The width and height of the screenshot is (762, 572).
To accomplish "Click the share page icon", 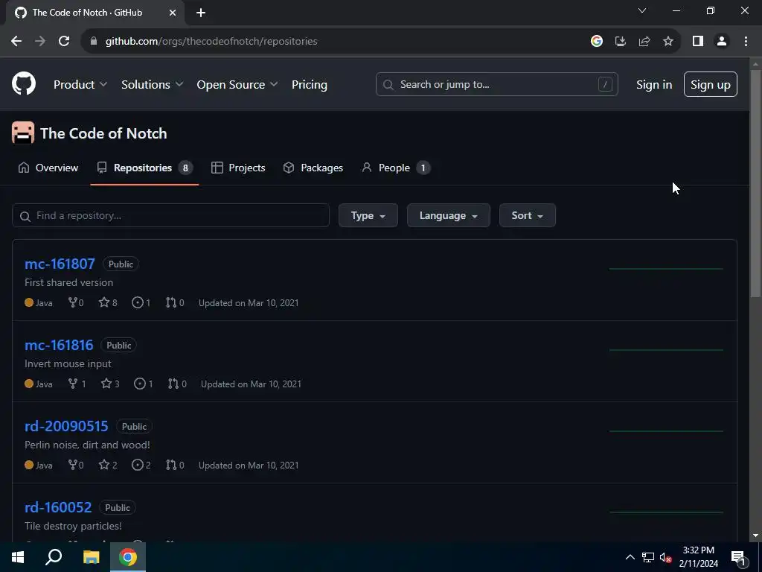I will 644,42.
